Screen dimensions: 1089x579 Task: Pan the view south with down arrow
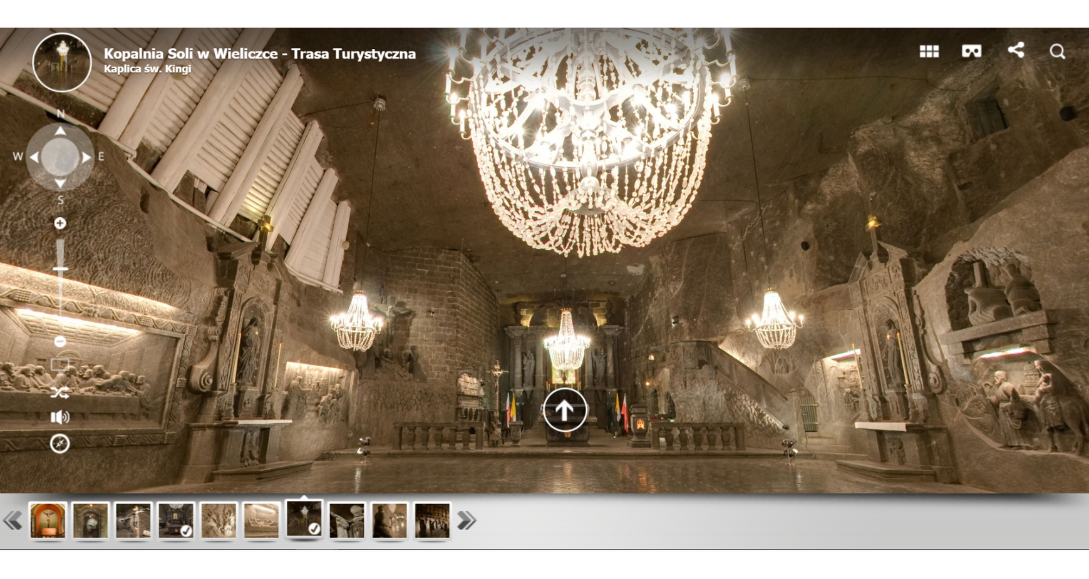click(x=60, y=183)
